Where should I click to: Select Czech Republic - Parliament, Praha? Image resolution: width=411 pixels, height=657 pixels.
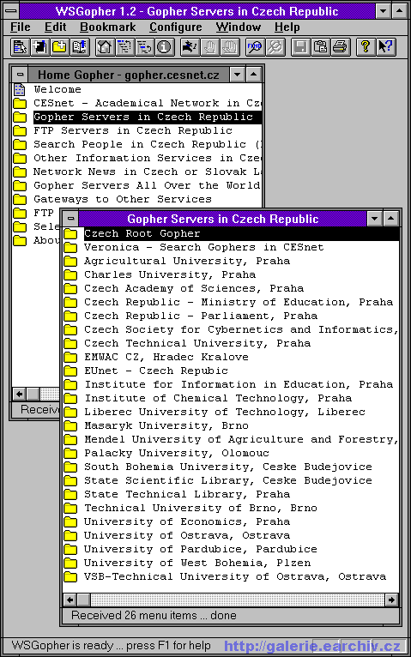tap(201, 316)
